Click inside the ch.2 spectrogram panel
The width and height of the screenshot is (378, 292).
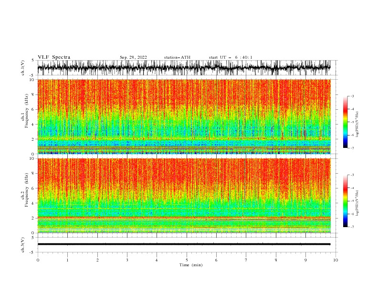184,196
